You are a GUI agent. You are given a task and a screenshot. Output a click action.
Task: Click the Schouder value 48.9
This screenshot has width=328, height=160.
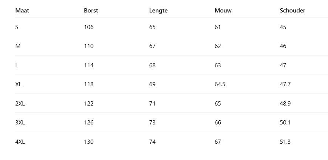(285, 104)
